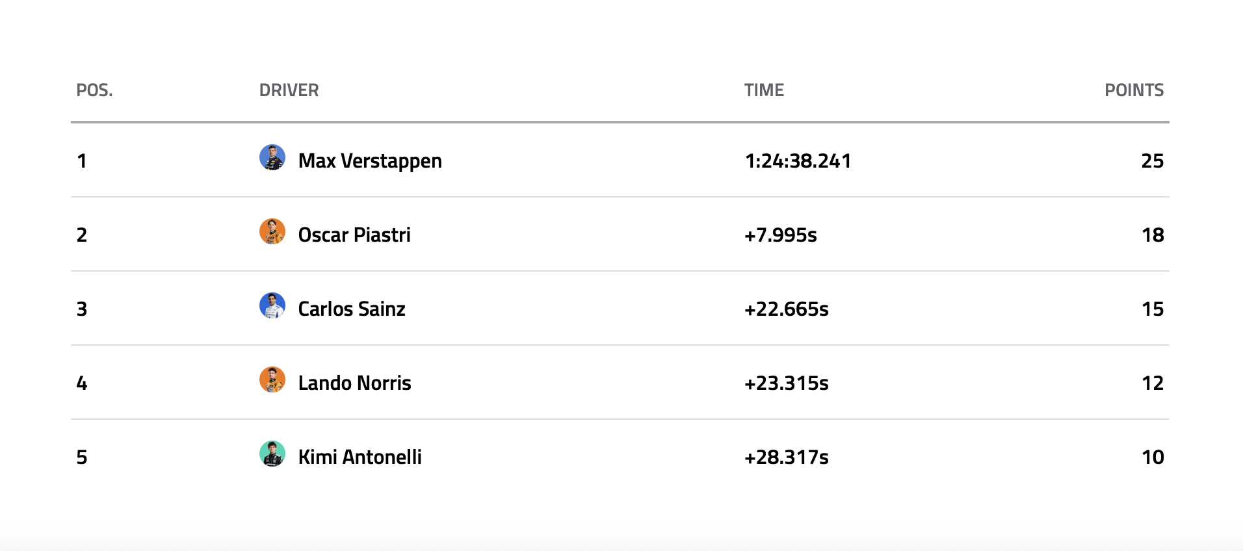This screenshot has height=551, width=1243.
Task: Click the +22.665s gap for Sainz
Action: click(x=786, y=309)
